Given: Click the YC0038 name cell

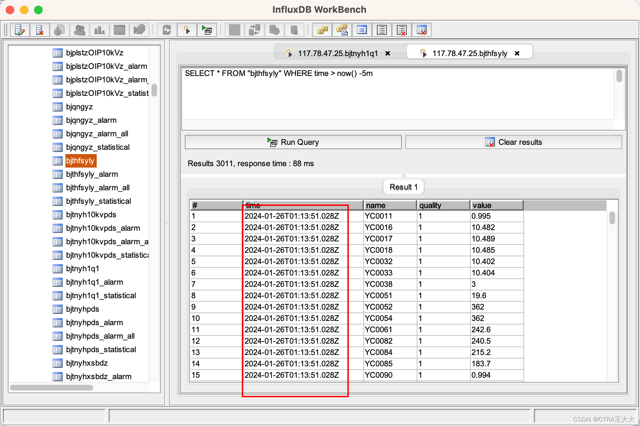Looking at the screenshot, I should tap(390, 284).
